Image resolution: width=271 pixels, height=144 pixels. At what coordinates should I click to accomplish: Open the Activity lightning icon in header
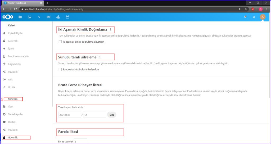pos(39,17)
